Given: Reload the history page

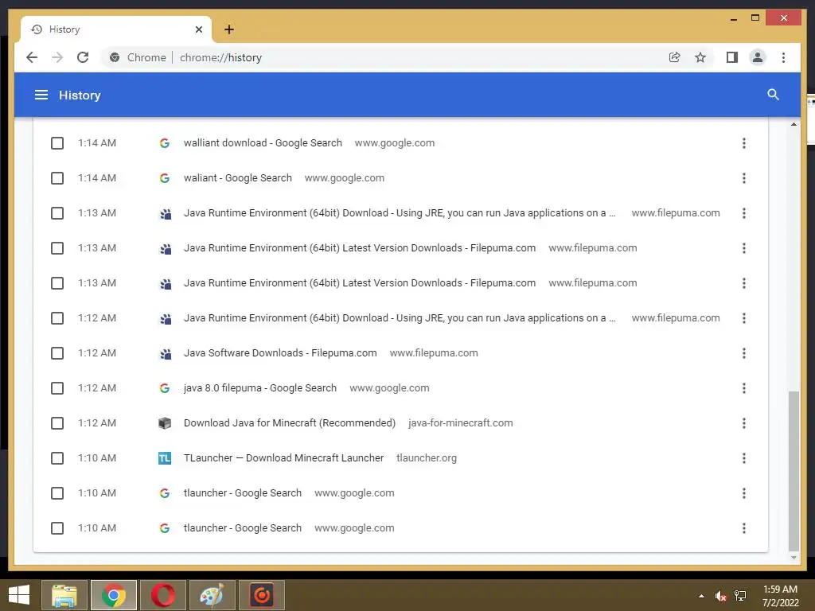Looking at the screenshot, I should (x=83, y=57).
